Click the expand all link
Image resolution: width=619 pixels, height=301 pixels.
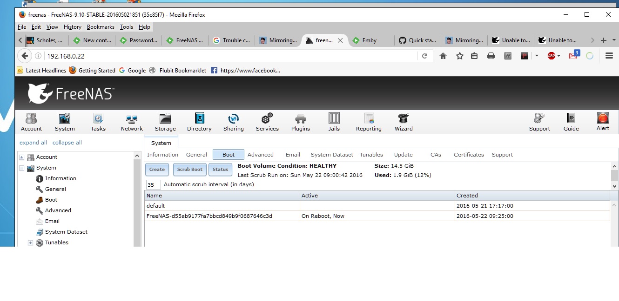click(33, 143)
